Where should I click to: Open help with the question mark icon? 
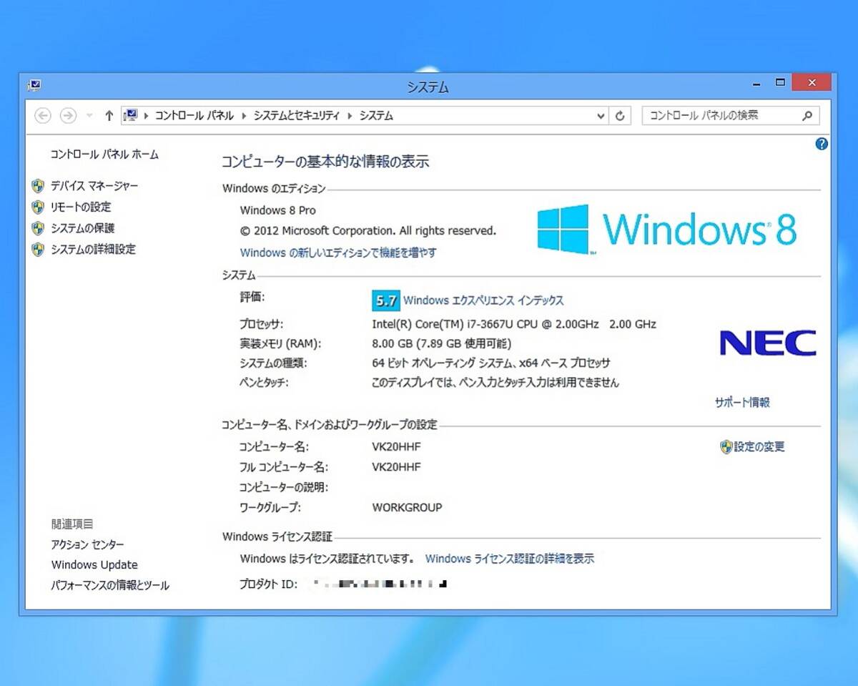822,144
